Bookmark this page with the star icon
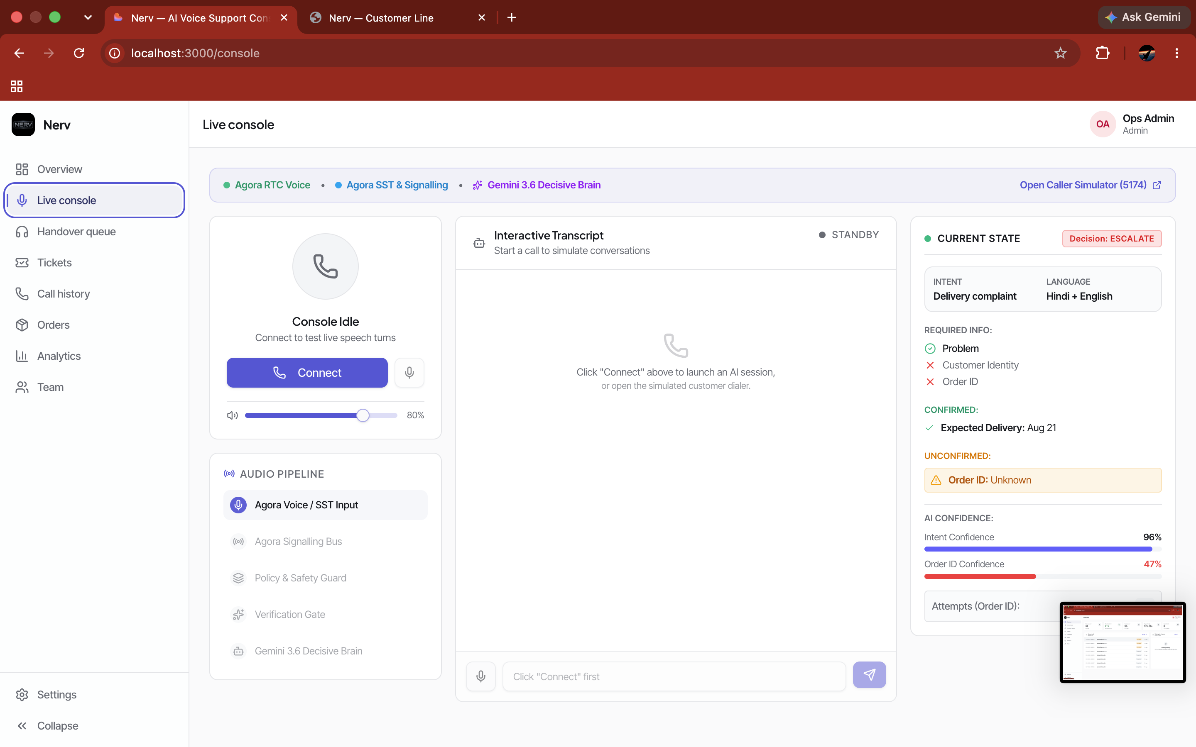Viewport: 1196px width, 747px height. pos(1060,53)
